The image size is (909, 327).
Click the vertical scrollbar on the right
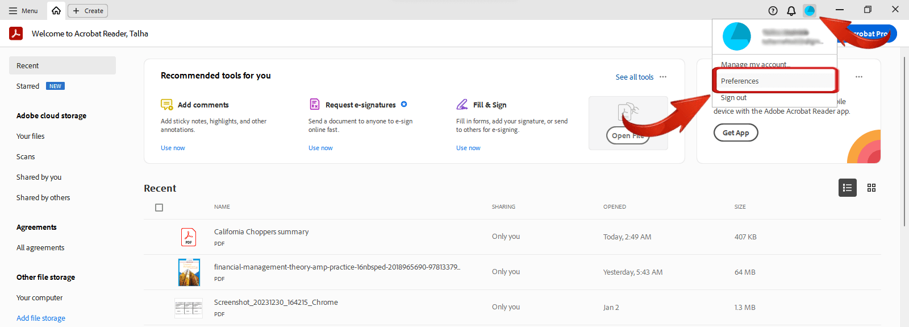click(x=904, y=142)
